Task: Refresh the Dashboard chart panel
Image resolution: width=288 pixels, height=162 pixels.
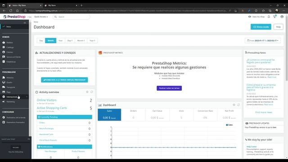Action: coord(238,105)
